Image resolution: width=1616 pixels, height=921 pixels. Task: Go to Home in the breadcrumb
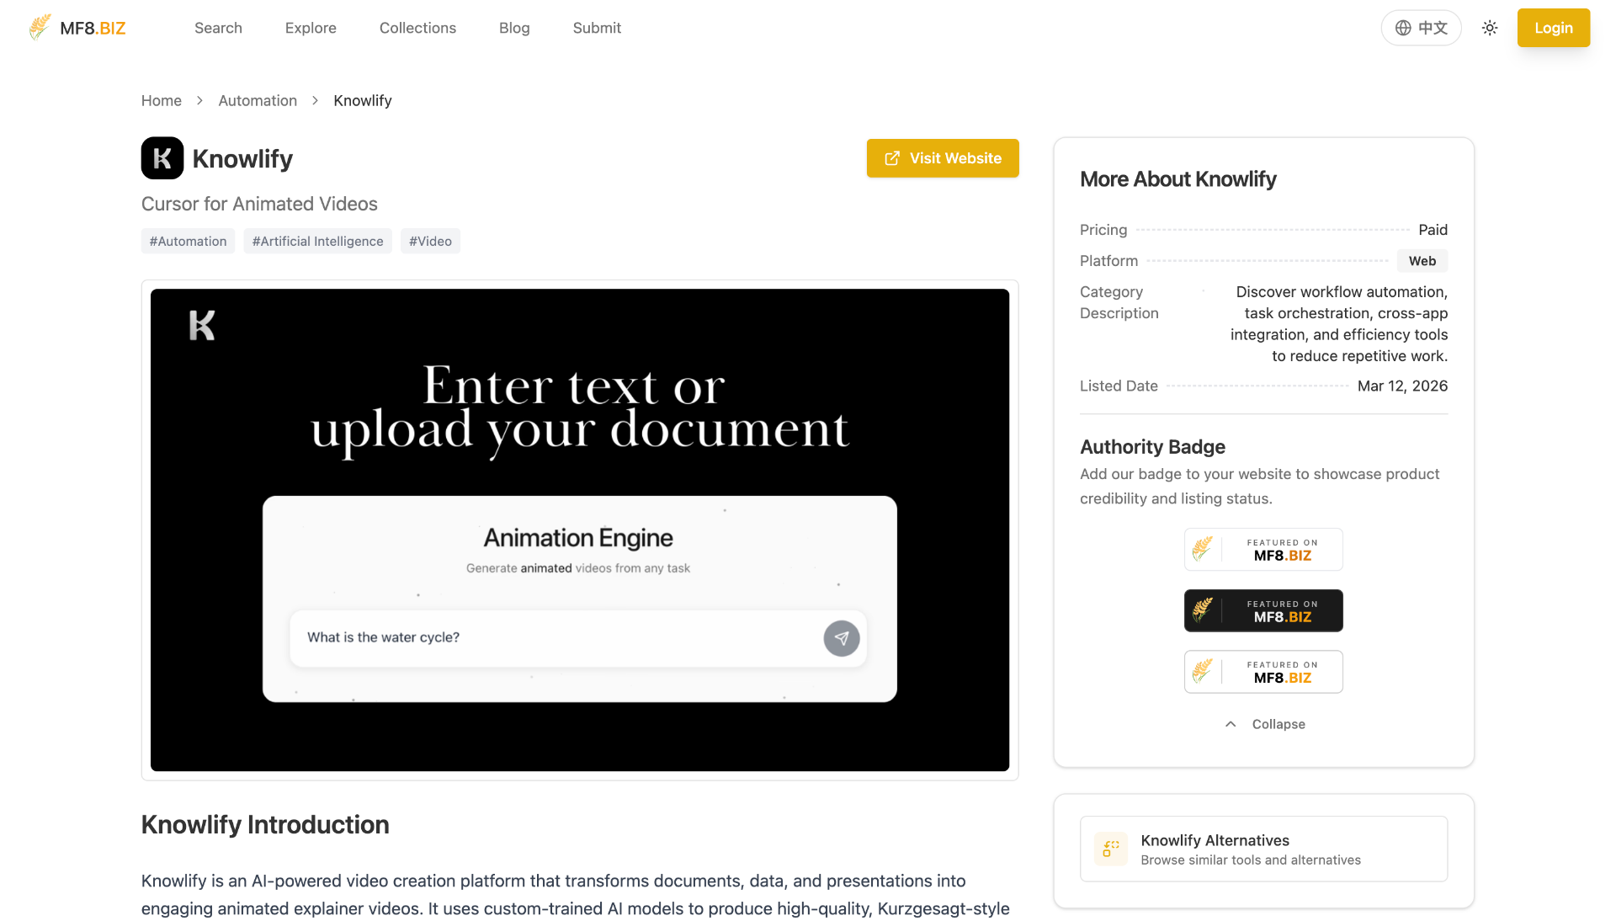click(162, 100)
